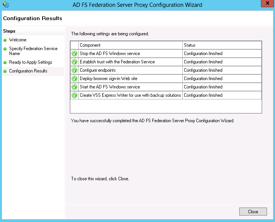Click 'You have successfully completed' message text

(152, 121)
